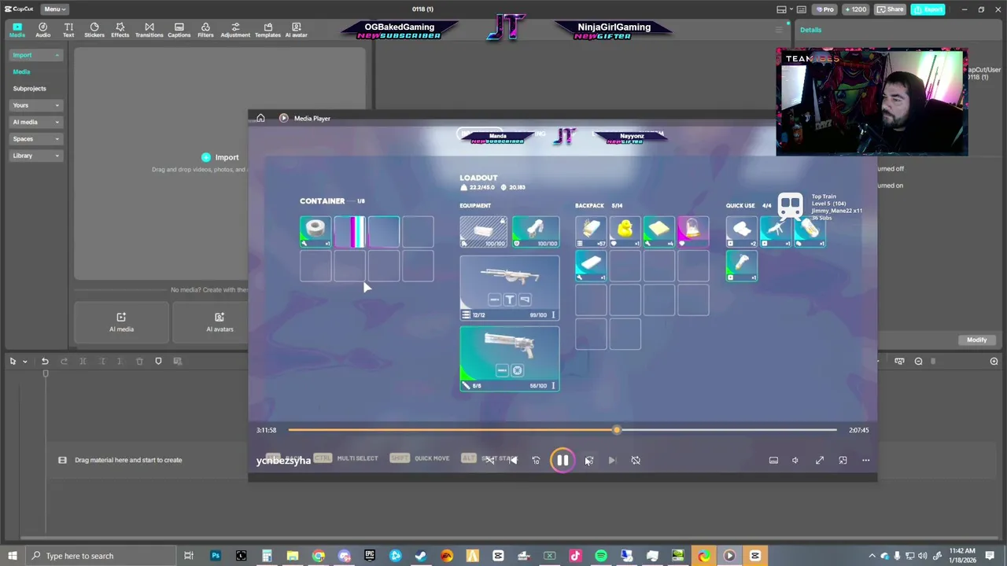Open the Captions panel
The image size is (1007, 566).
pos(179,30)
